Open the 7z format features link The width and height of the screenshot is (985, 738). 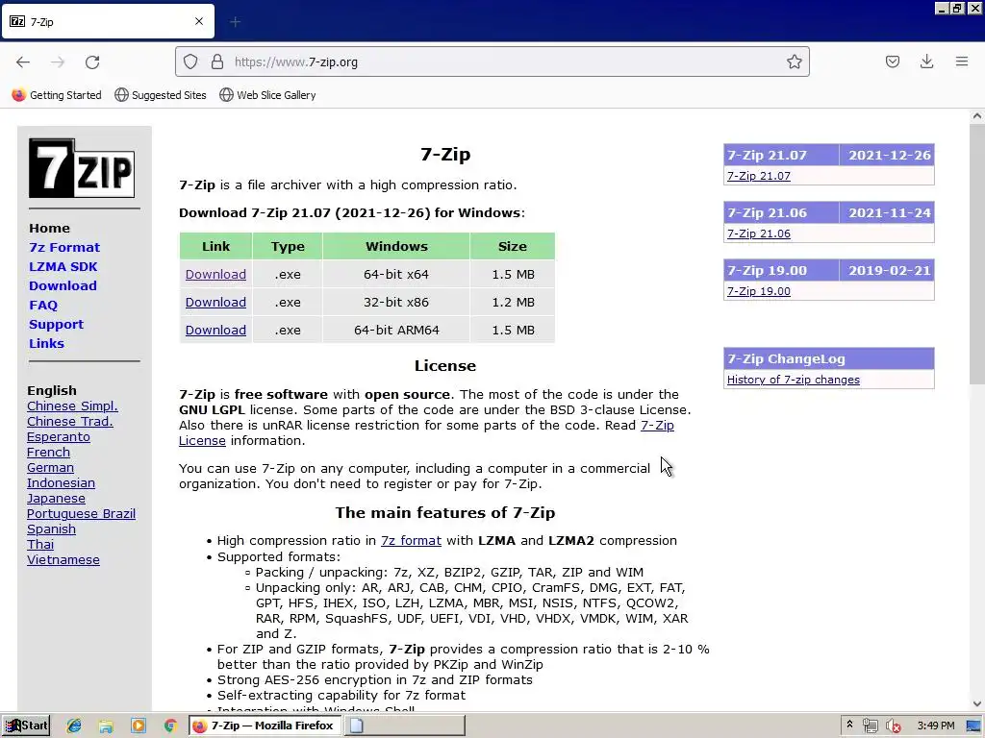coord(411,540)
